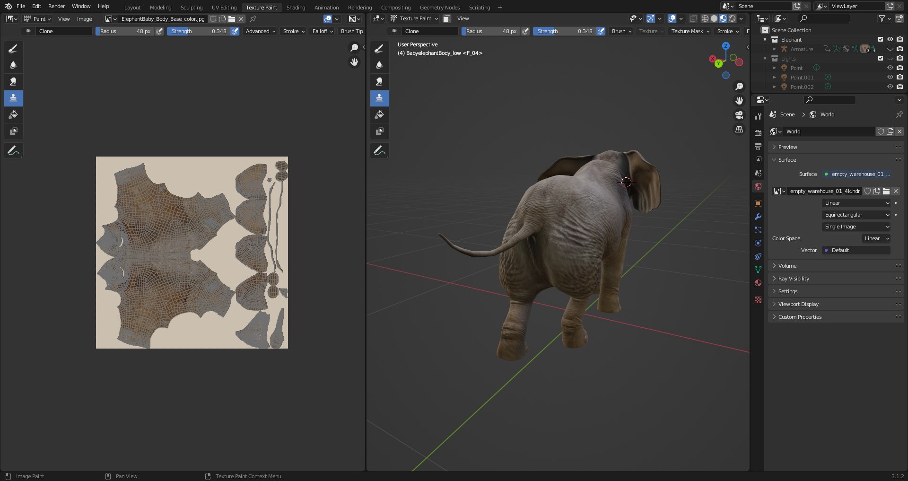
Task: Switch to the Shading workspace tab
Action: coord(296,8)
